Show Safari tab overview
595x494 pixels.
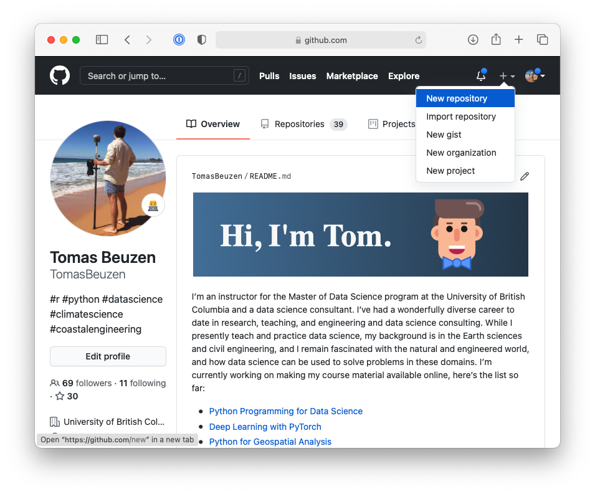pyautogui.click(x=542, y=39)
